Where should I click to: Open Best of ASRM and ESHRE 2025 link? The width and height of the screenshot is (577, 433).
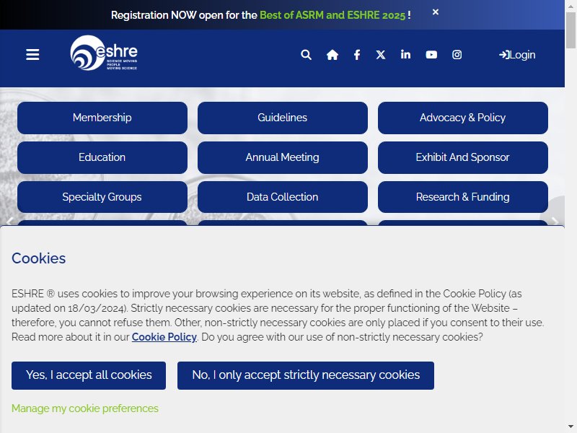[x=332, y=15]
